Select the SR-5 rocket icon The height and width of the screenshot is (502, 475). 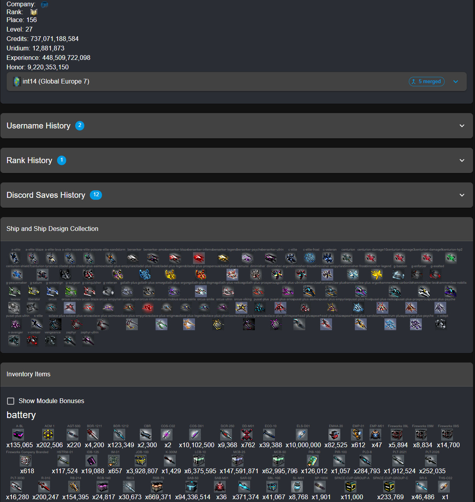pyautogui.click(x=421, y=486)
